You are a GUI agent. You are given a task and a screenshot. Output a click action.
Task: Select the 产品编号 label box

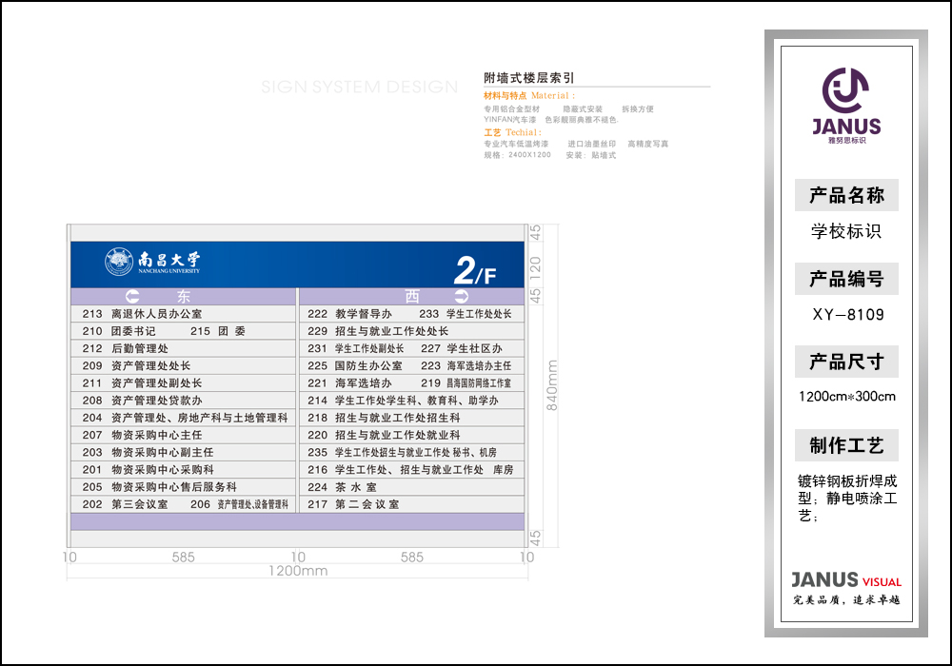(x=846, y=279)
